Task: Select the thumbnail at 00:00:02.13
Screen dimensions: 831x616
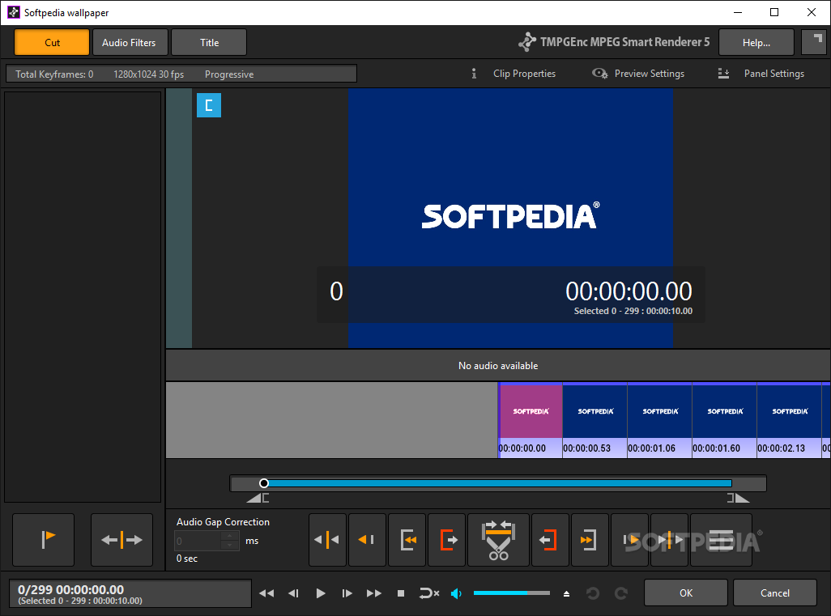Action: pos(789,421)
